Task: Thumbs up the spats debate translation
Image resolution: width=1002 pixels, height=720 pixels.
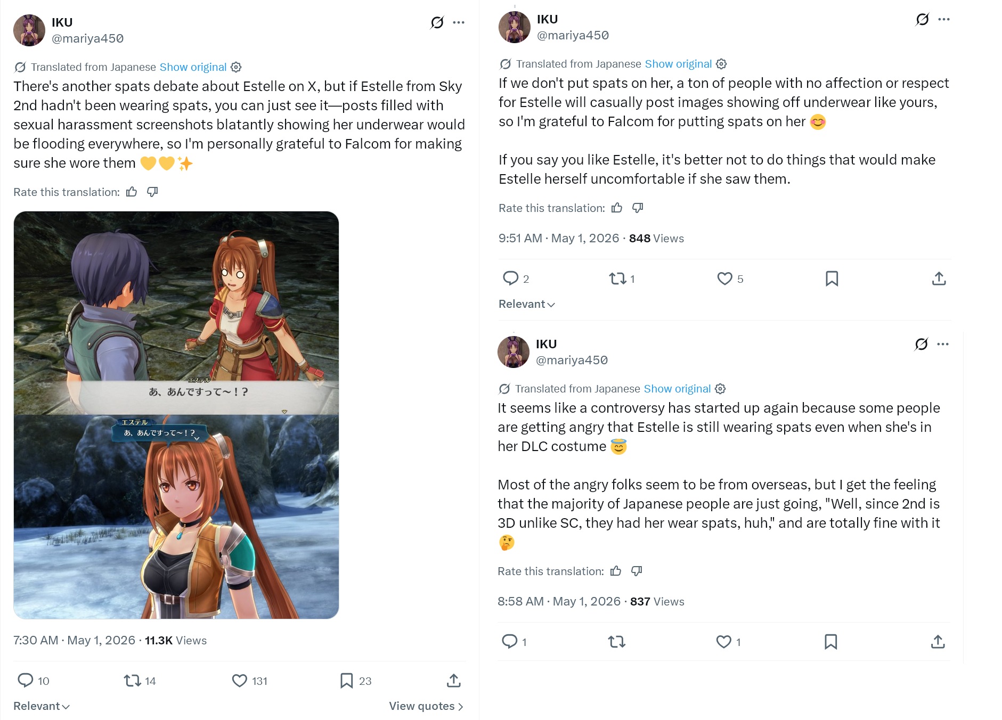Action: (132, 192)
